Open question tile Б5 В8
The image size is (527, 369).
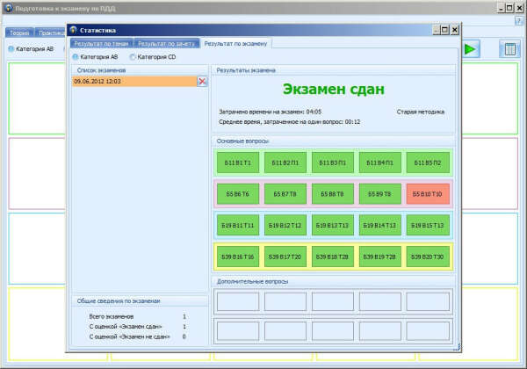point(333,194)
